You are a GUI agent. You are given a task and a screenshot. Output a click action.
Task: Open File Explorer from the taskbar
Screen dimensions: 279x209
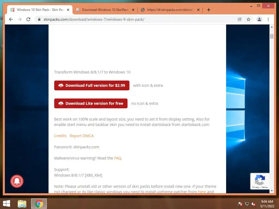click(x=22, y=204)
